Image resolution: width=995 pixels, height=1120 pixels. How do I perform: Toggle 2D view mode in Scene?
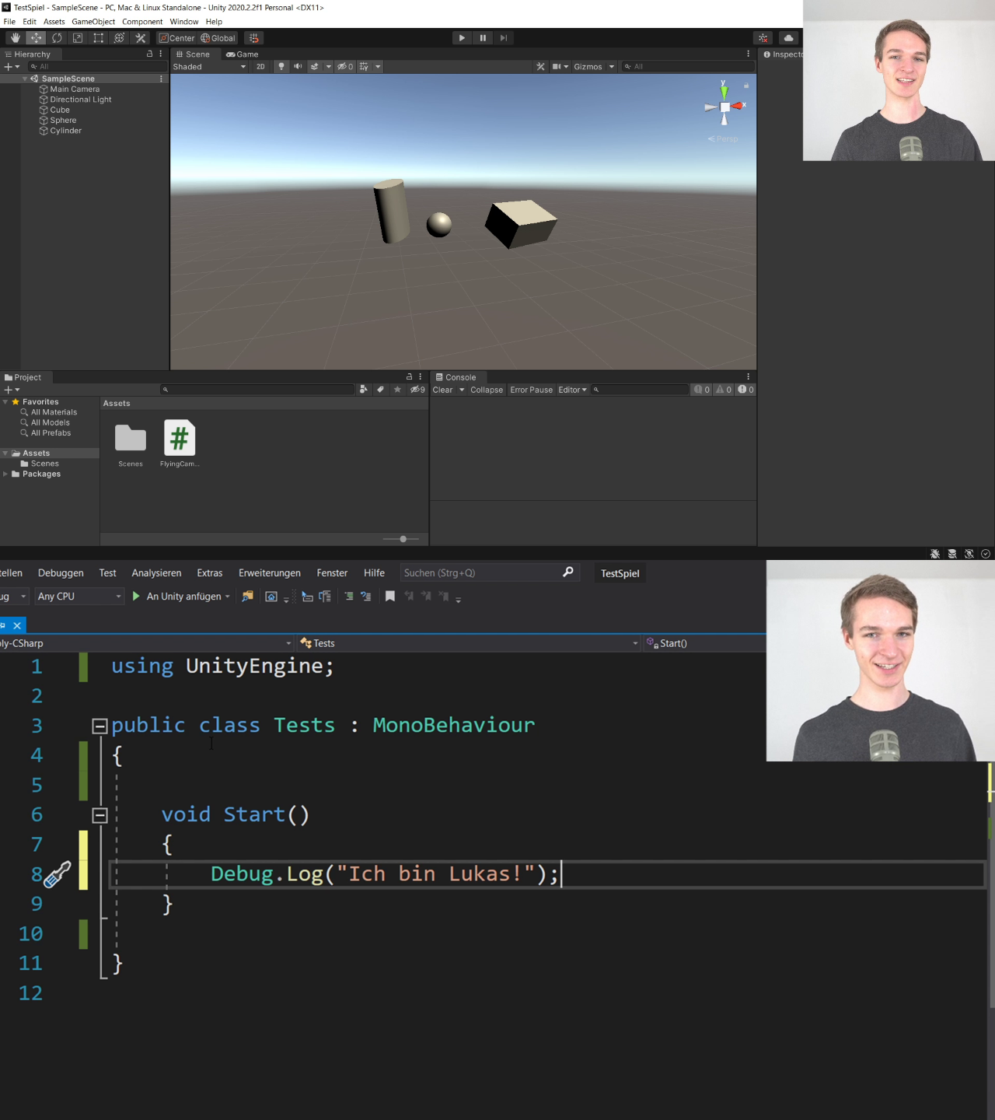[260, 67]
